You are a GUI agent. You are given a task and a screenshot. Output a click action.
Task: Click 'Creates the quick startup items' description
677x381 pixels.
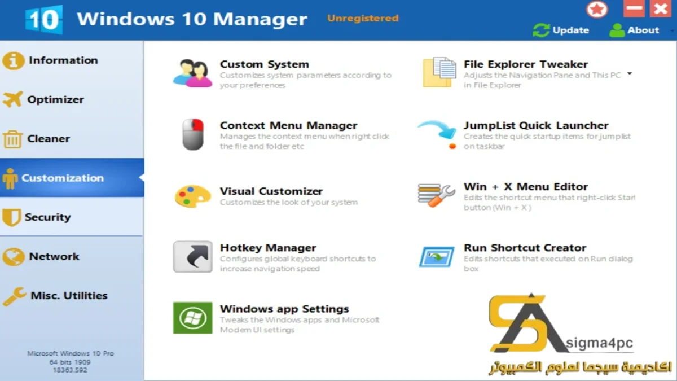coord(547,141)
